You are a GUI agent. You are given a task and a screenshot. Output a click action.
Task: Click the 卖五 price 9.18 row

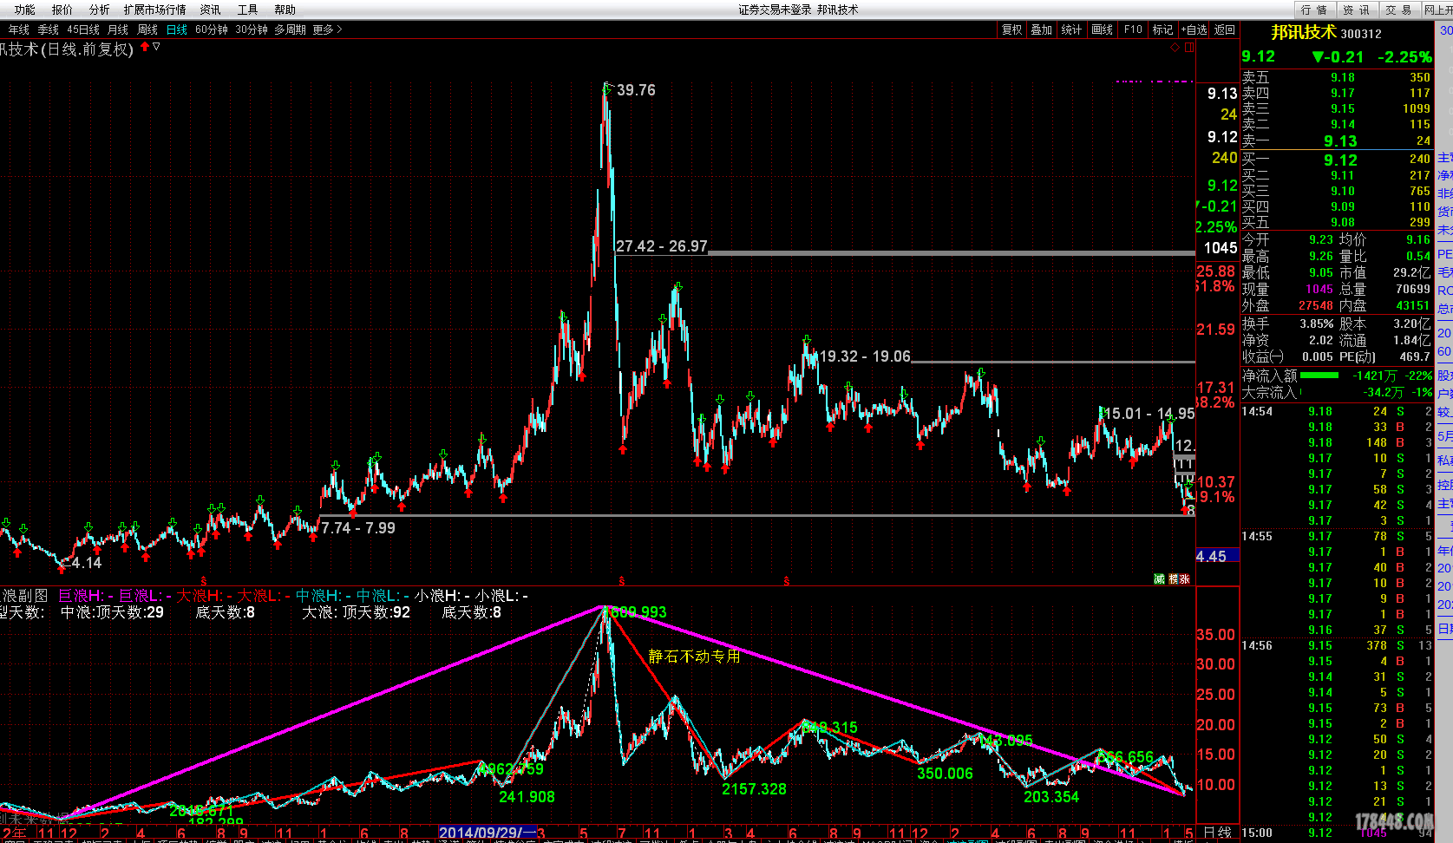pyautogui.click(x=1336, y=77)
